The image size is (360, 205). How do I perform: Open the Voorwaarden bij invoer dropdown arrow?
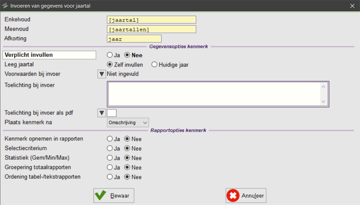click(102, 74)
